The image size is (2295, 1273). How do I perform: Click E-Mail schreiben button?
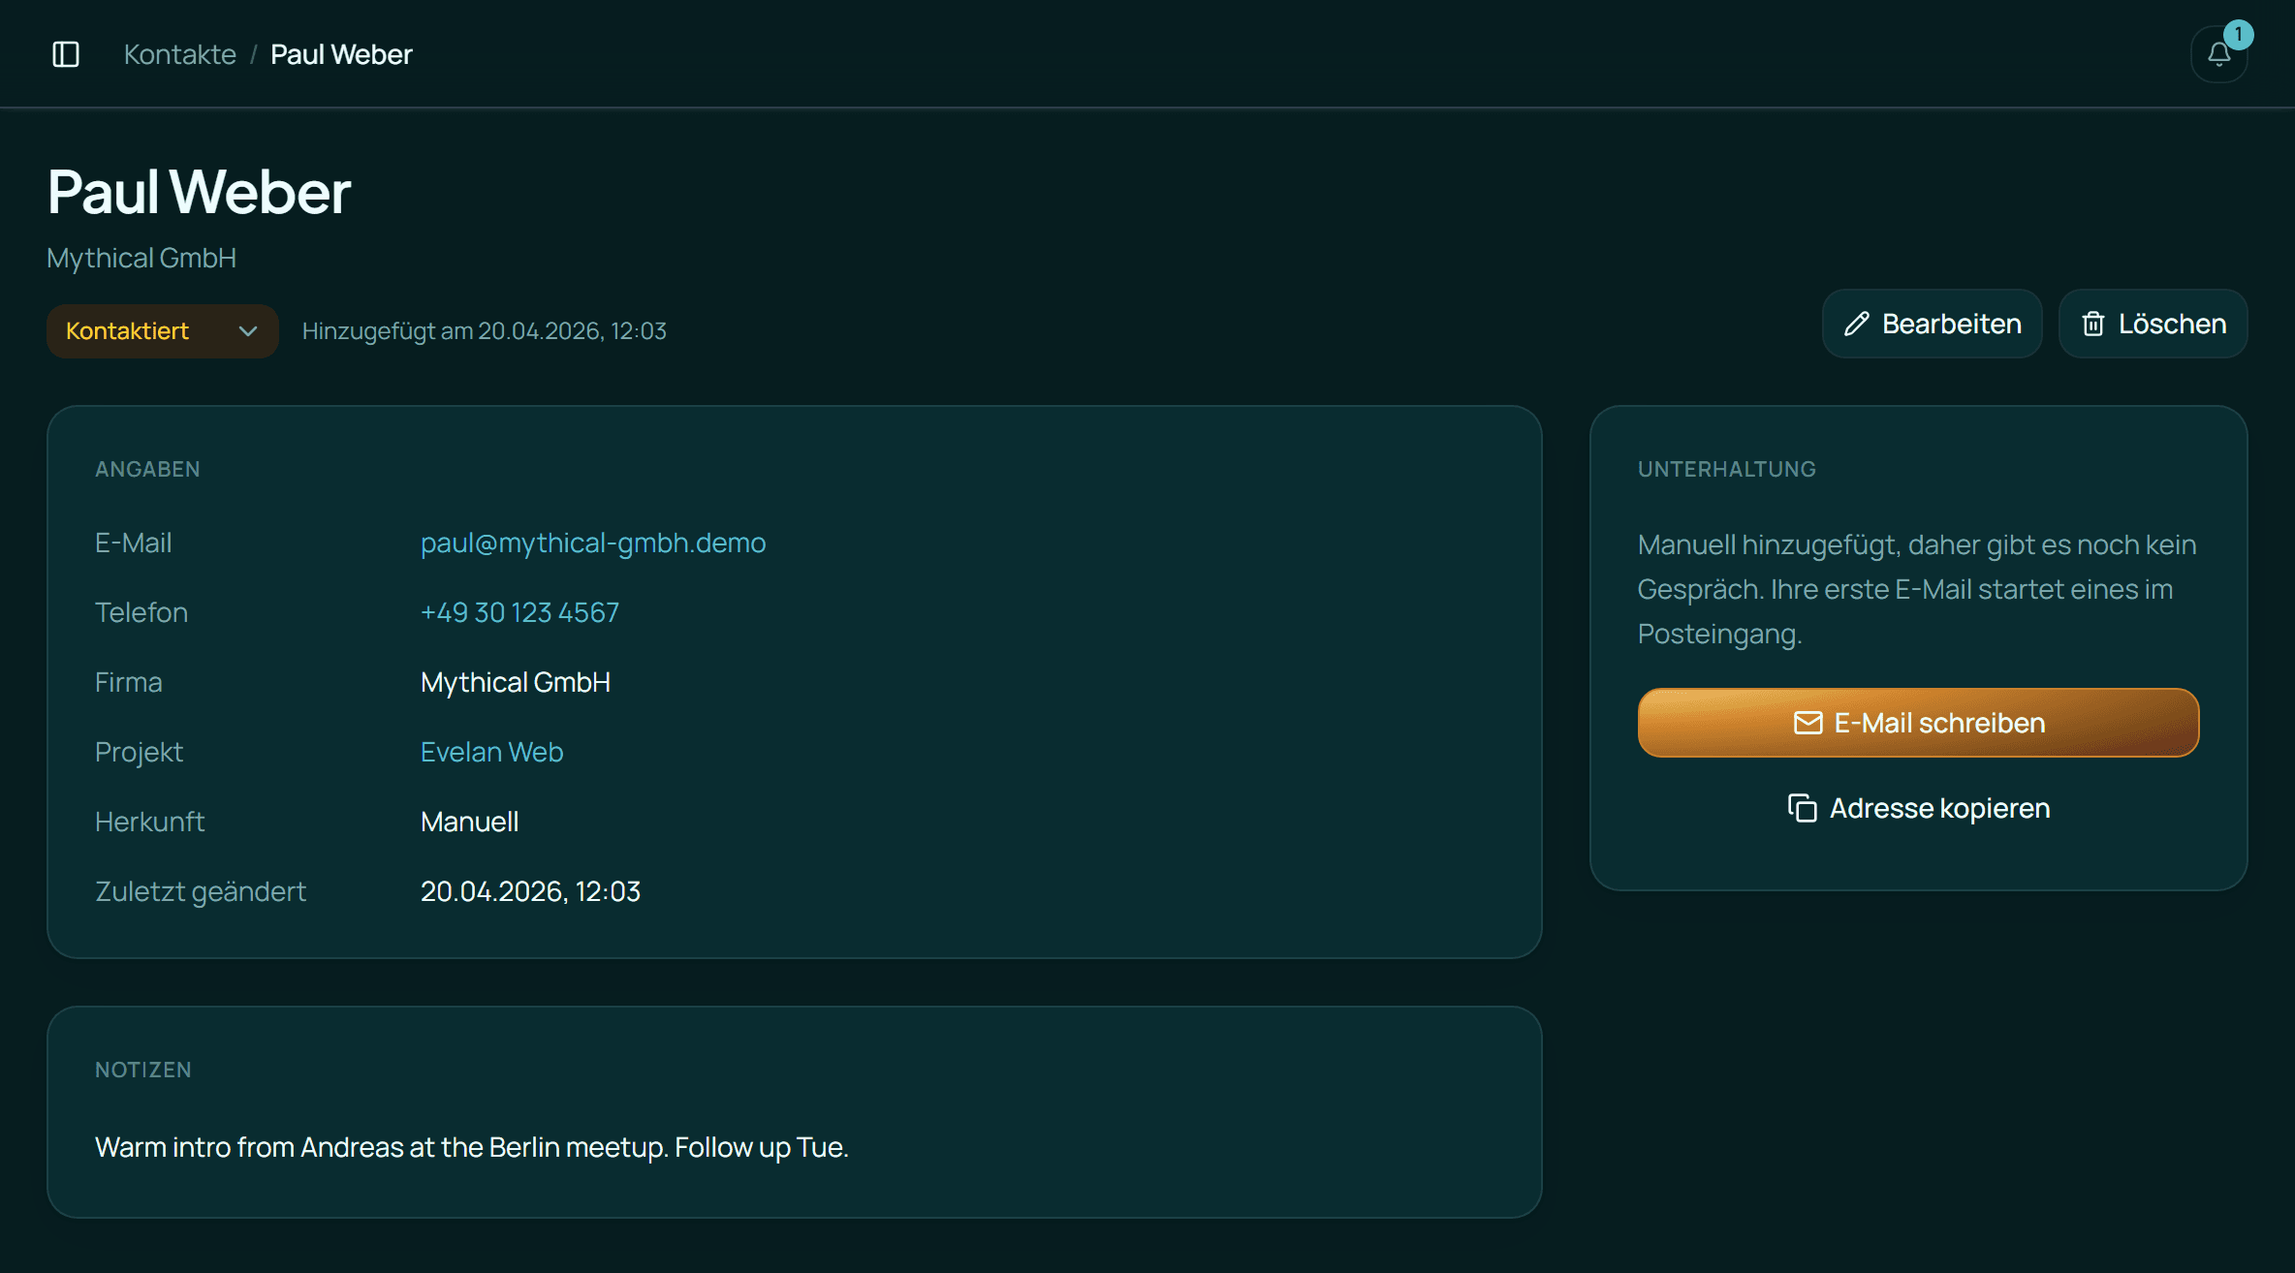coord(1918,723)
